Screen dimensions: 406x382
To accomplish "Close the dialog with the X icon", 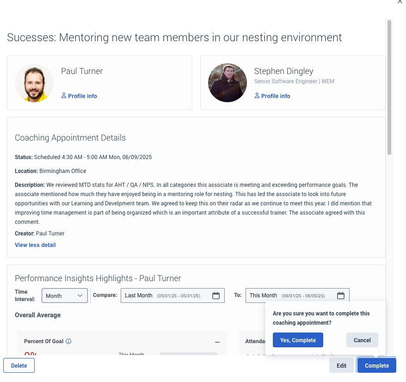I will [400, 1].
